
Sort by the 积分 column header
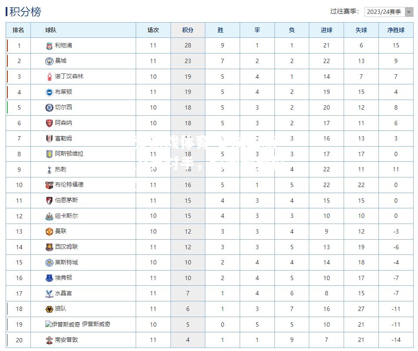tap(188, 30)
